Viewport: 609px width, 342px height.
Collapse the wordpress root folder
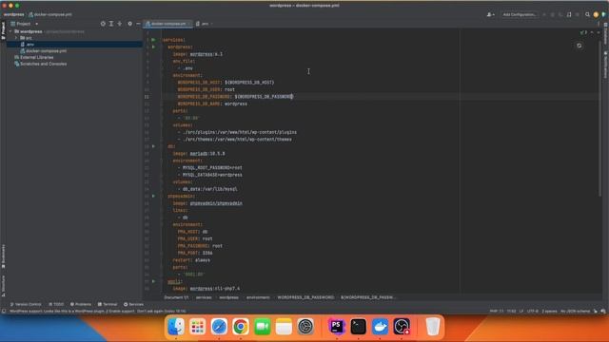pyautogui.click(x=10, y=31)
